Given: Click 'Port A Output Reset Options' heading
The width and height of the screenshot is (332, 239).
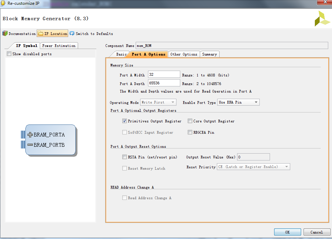Looking at the screenshot, I should point(138,146).
